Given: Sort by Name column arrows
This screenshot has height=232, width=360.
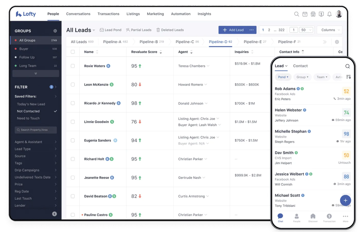Looking at the screenshot, I should [x=97, y=52].
